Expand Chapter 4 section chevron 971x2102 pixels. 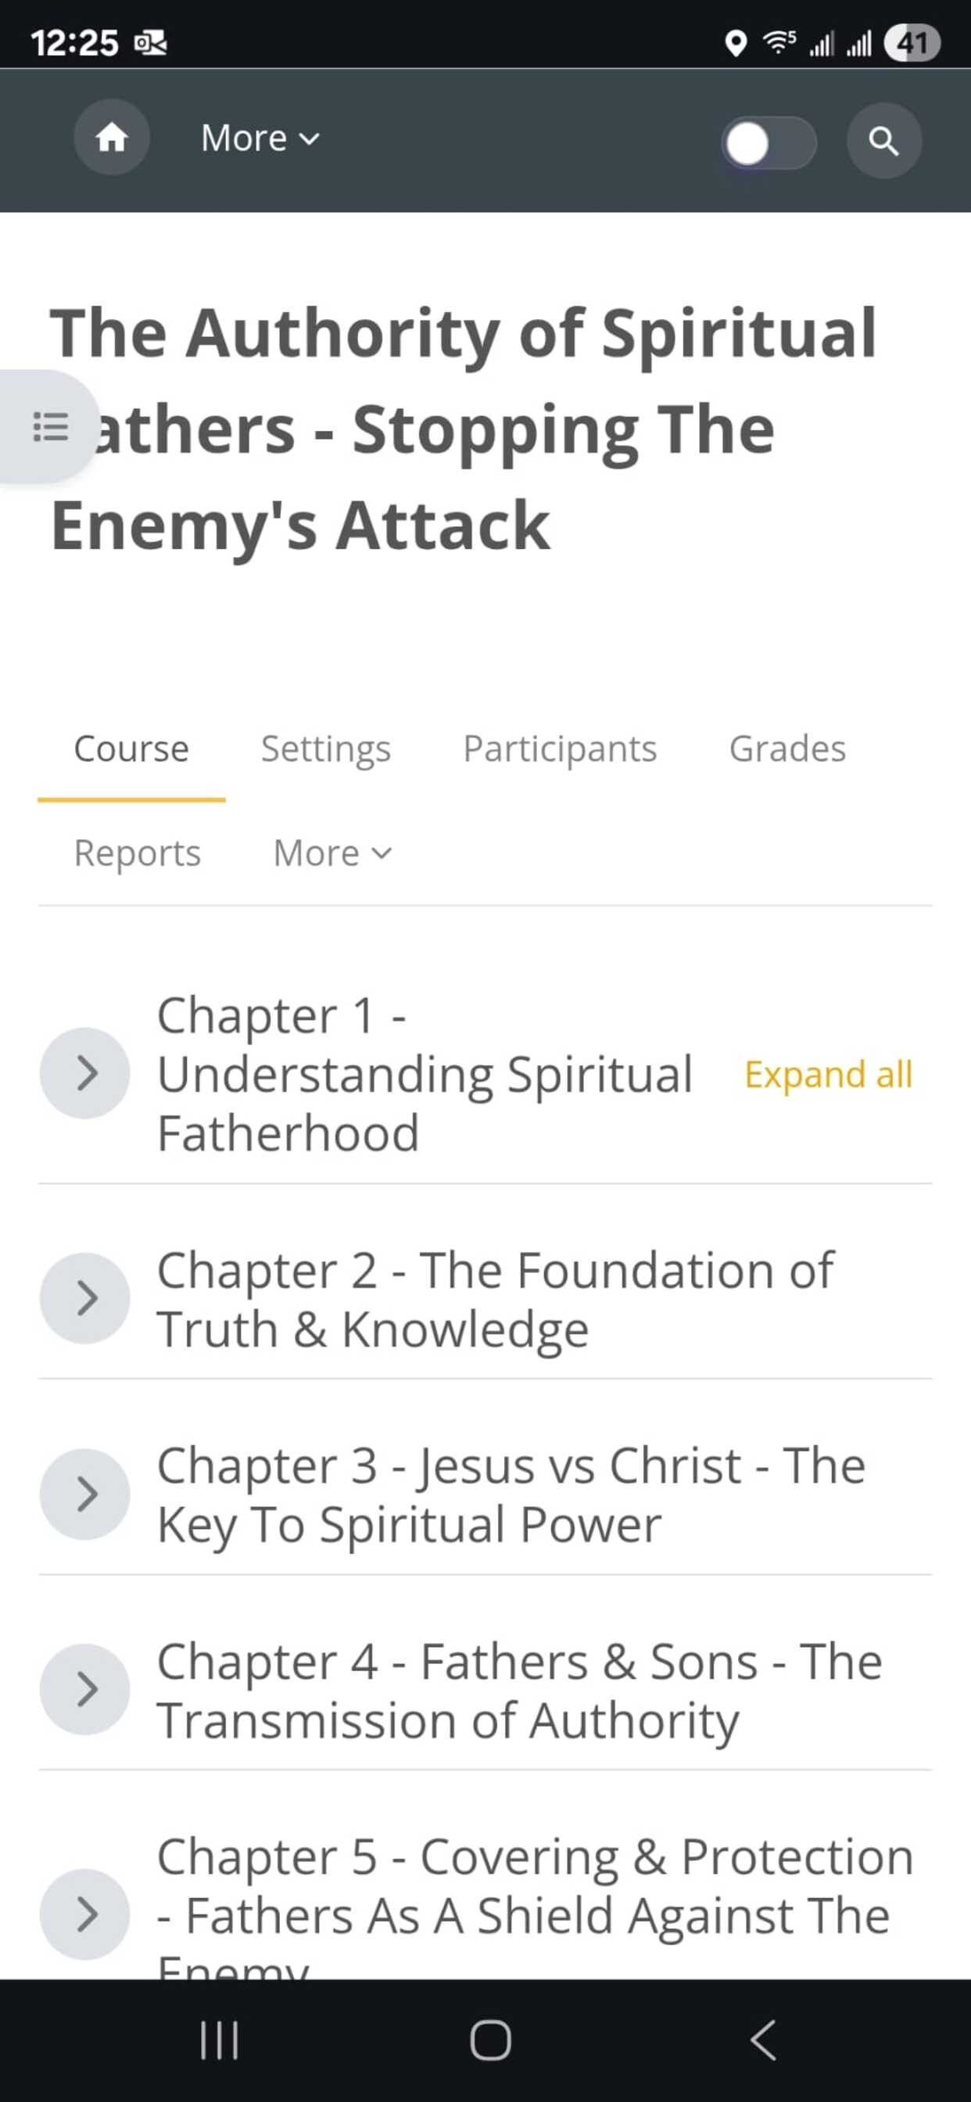86,1689
